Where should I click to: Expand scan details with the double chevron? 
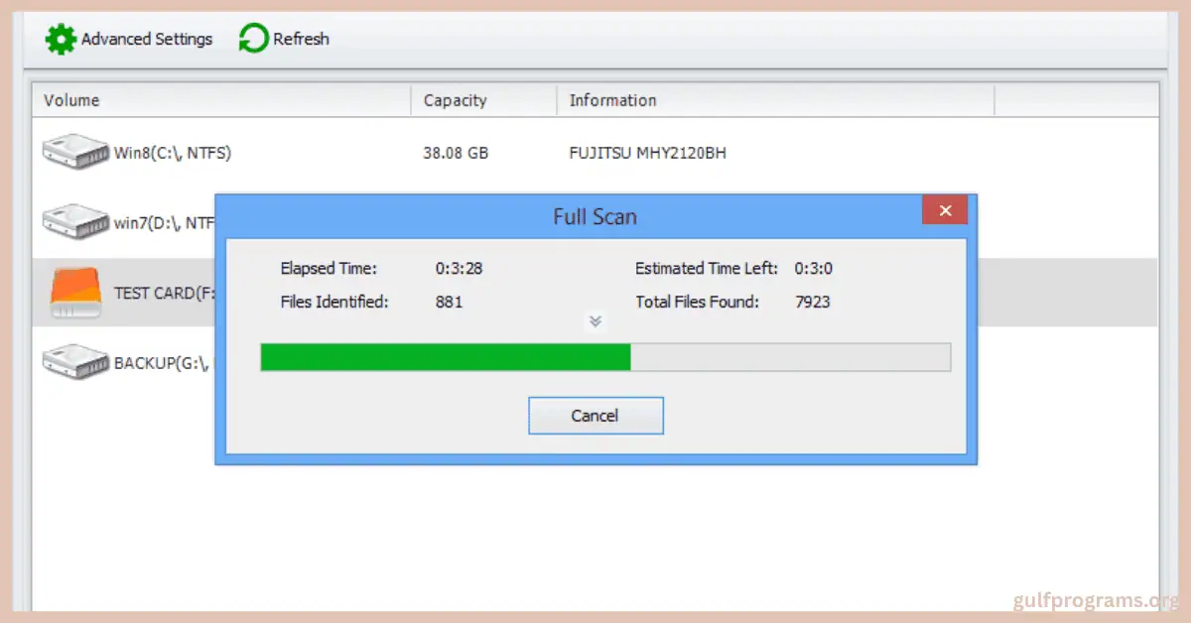(x=595, y=321)
